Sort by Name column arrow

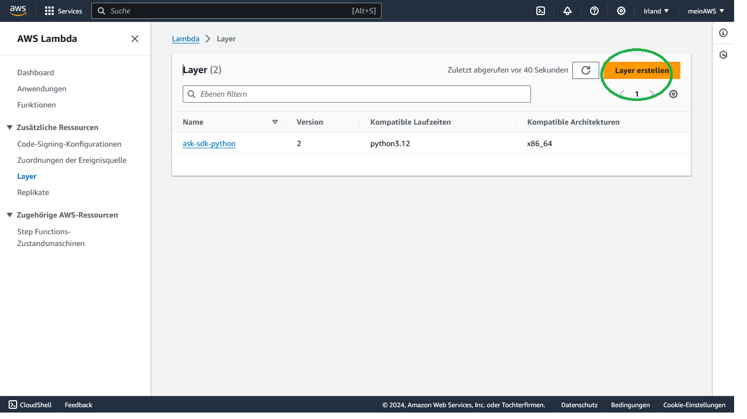click(275, 122)
